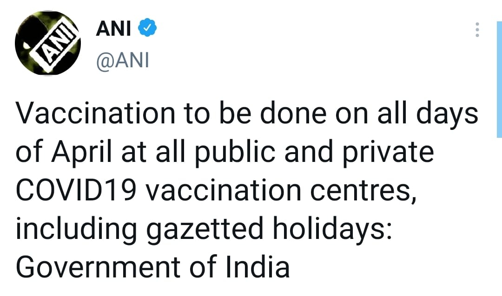Click the word "public" in second line
Screen dimensions: 502x296
pos(236,154)
